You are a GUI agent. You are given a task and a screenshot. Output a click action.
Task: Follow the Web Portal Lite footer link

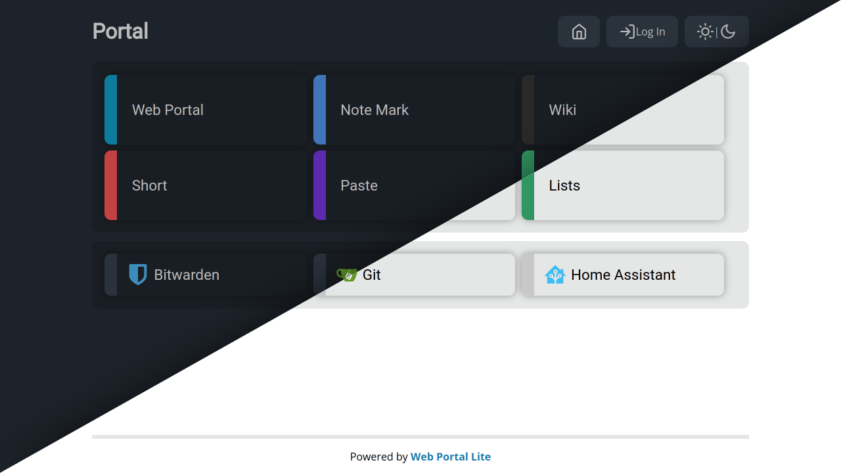(451, 457)
